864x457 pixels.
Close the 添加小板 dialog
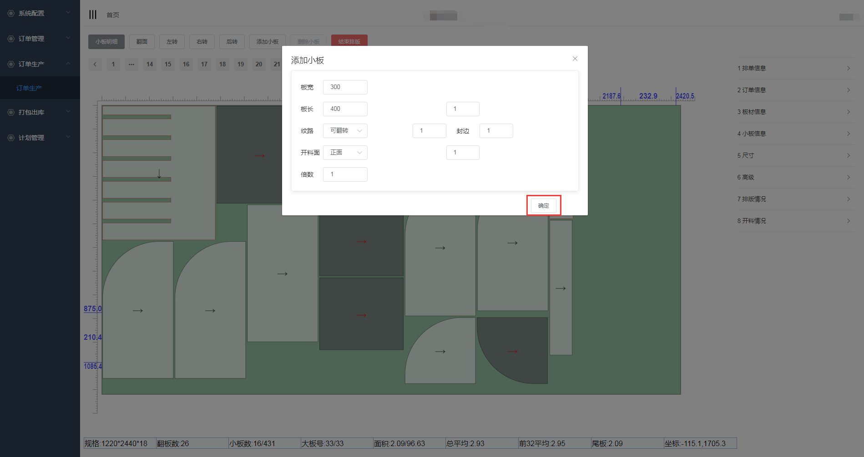pos(575,59)
